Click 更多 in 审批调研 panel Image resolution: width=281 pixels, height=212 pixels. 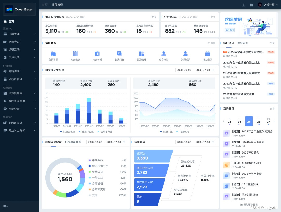point(272,43)
